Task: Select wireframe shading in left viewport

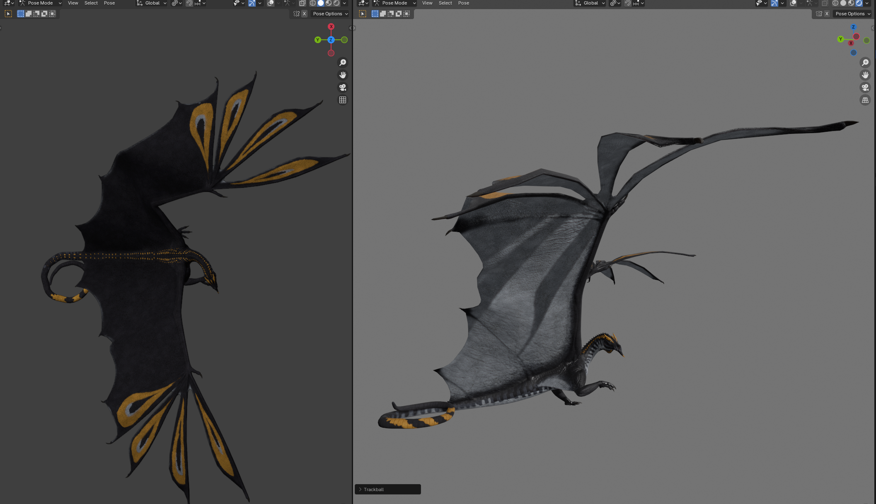Action: pos(313,3)
